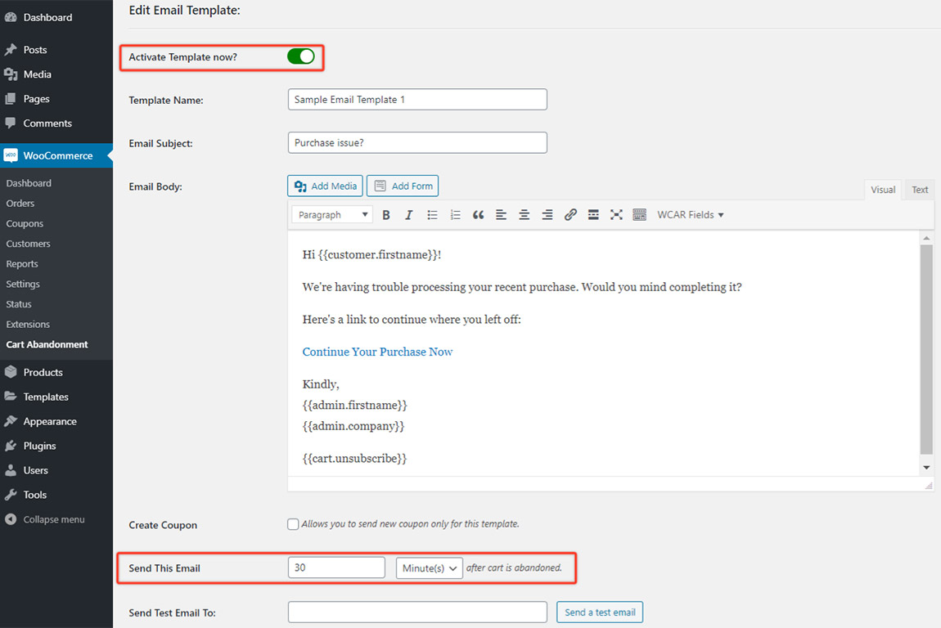941x628 pixels.
Task: Insert or edit link icon
Action: pos(570,215)
